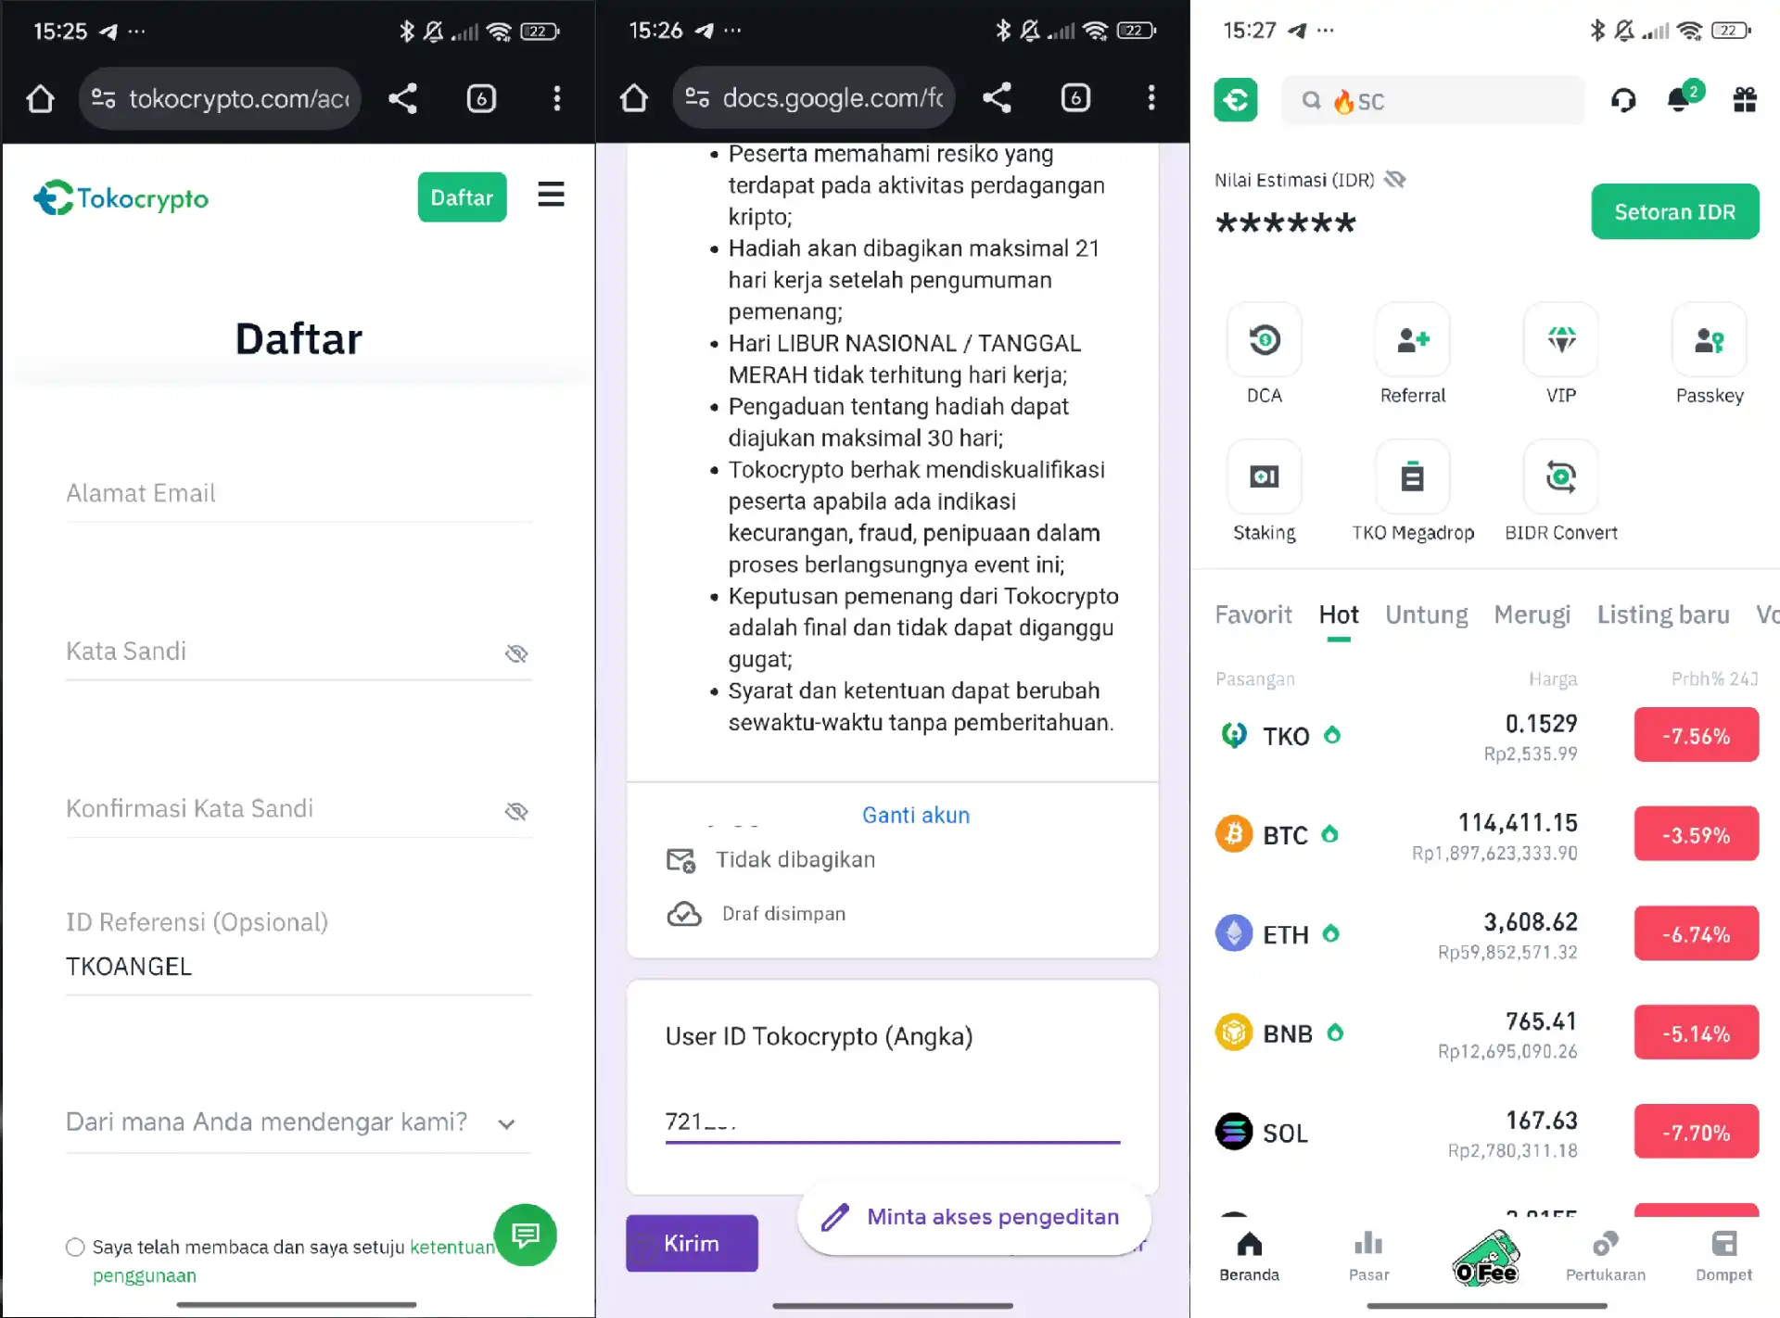
Task: Open Pasar in bottom navigation
Action: point(1368,1256)
